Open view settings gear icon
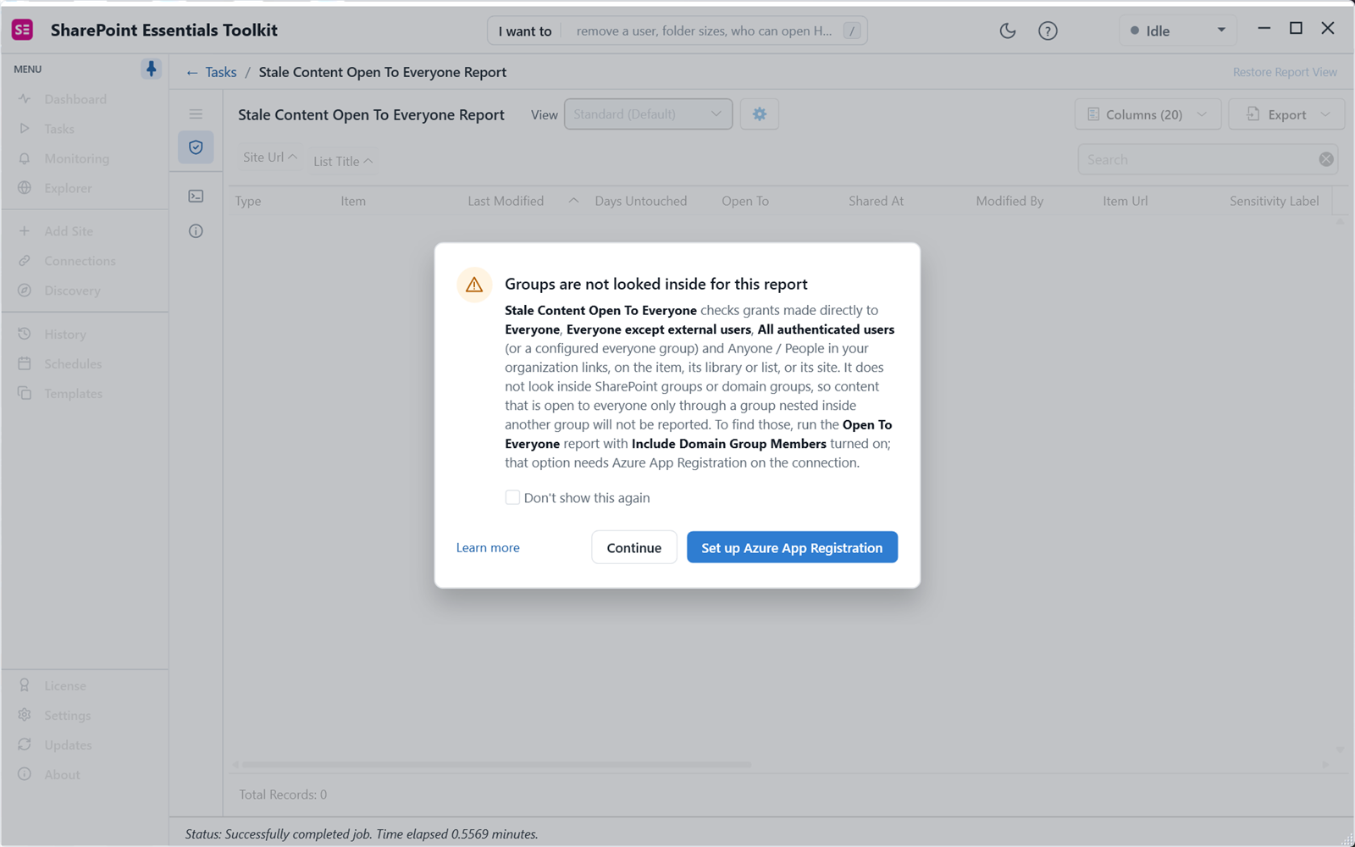Screen dimensions: 1355x847 (760, 114)
